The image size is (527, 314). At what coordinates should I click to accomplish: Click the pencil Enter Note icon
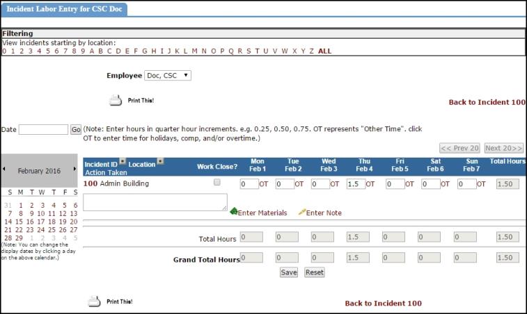click(302, 212)
